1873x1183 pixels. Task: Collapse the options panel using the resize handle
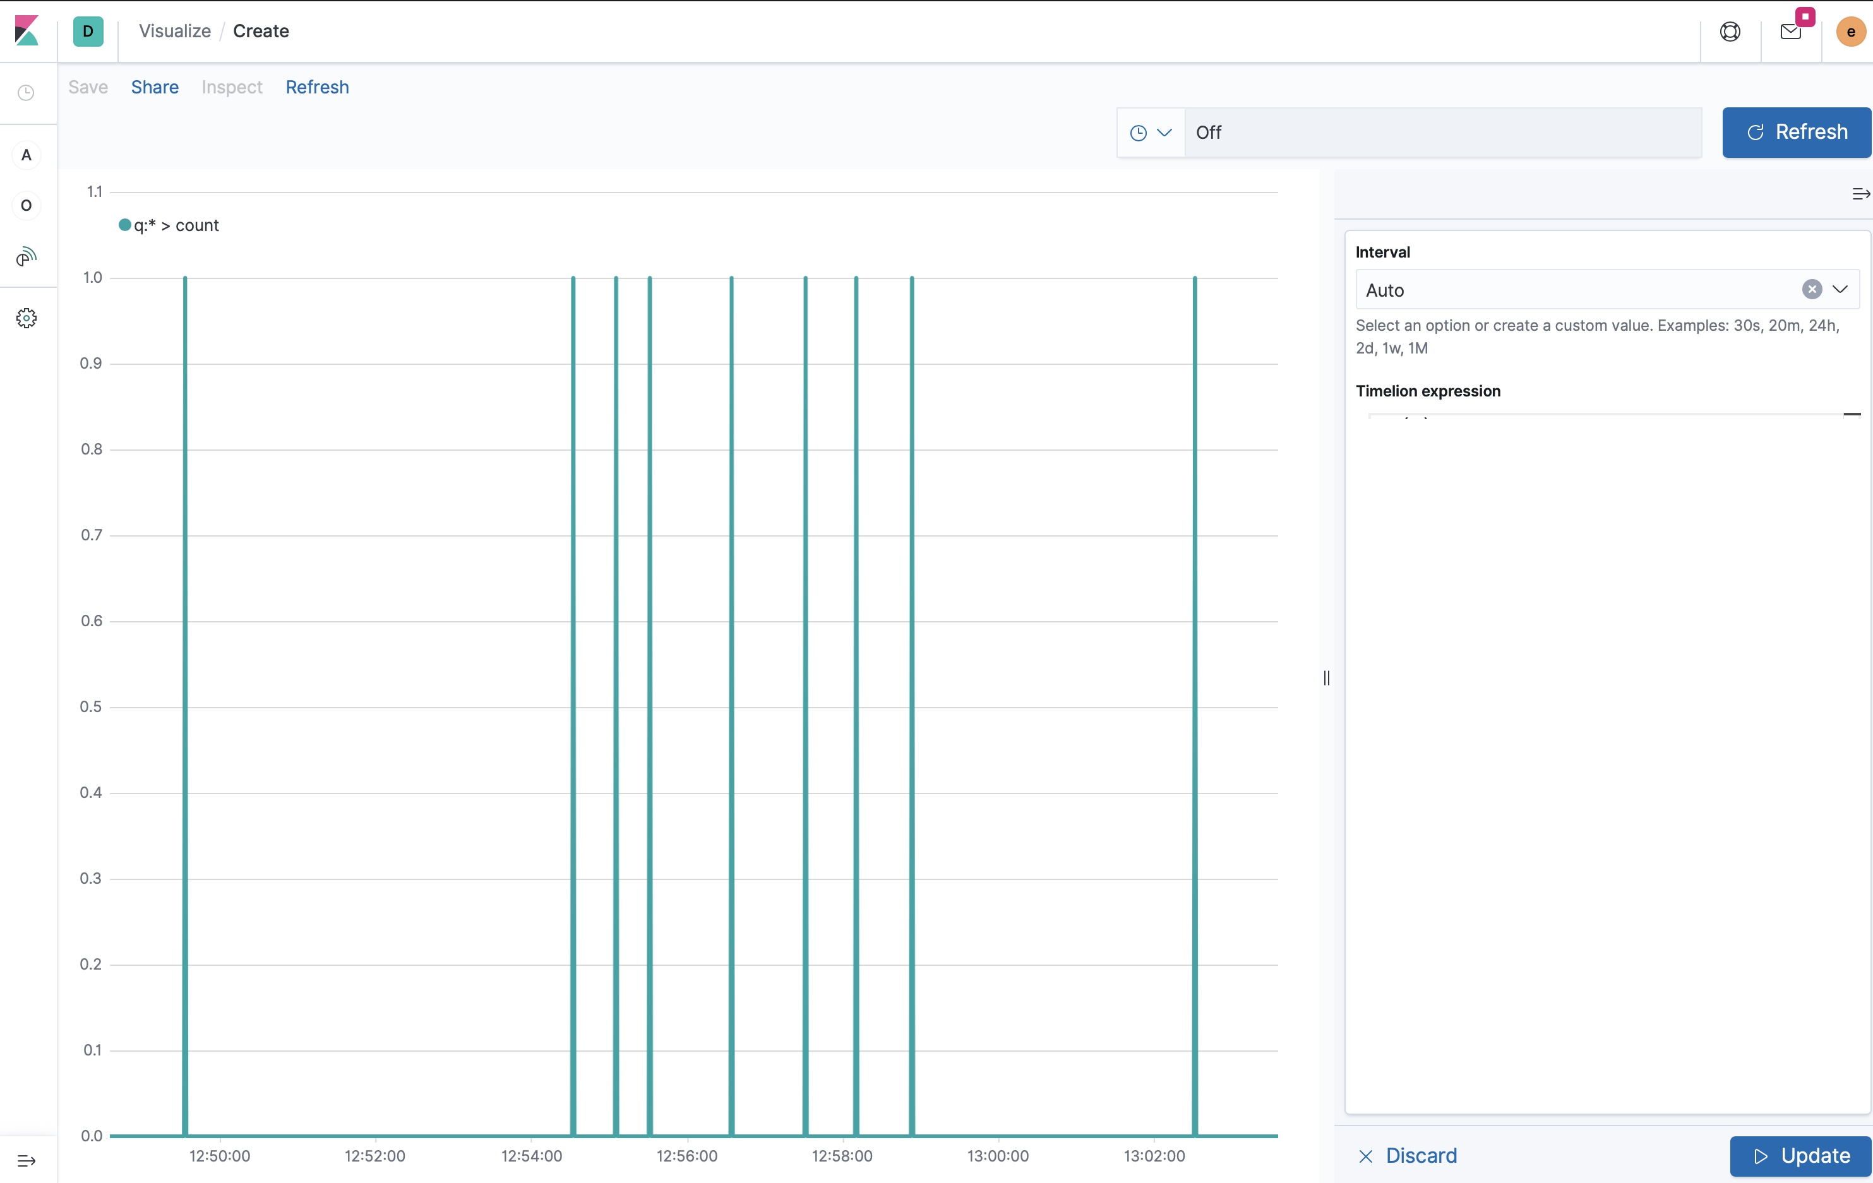coord(1326,677)
